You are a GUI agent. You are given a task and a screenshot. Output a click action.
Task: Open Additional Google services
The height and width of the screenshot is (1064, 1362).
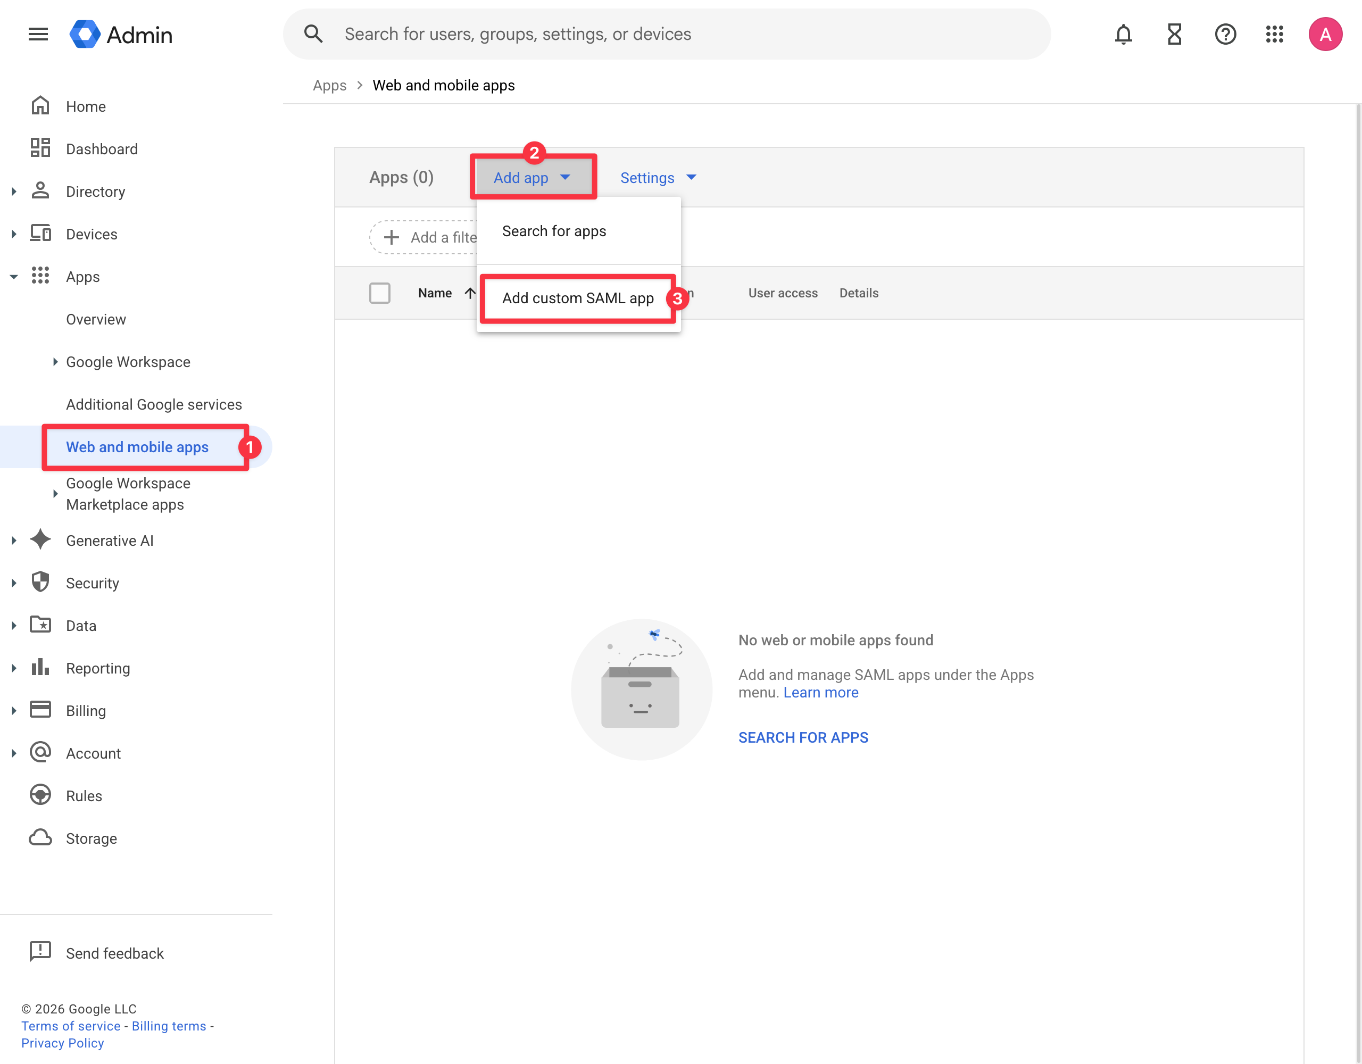tap(154, 405)
